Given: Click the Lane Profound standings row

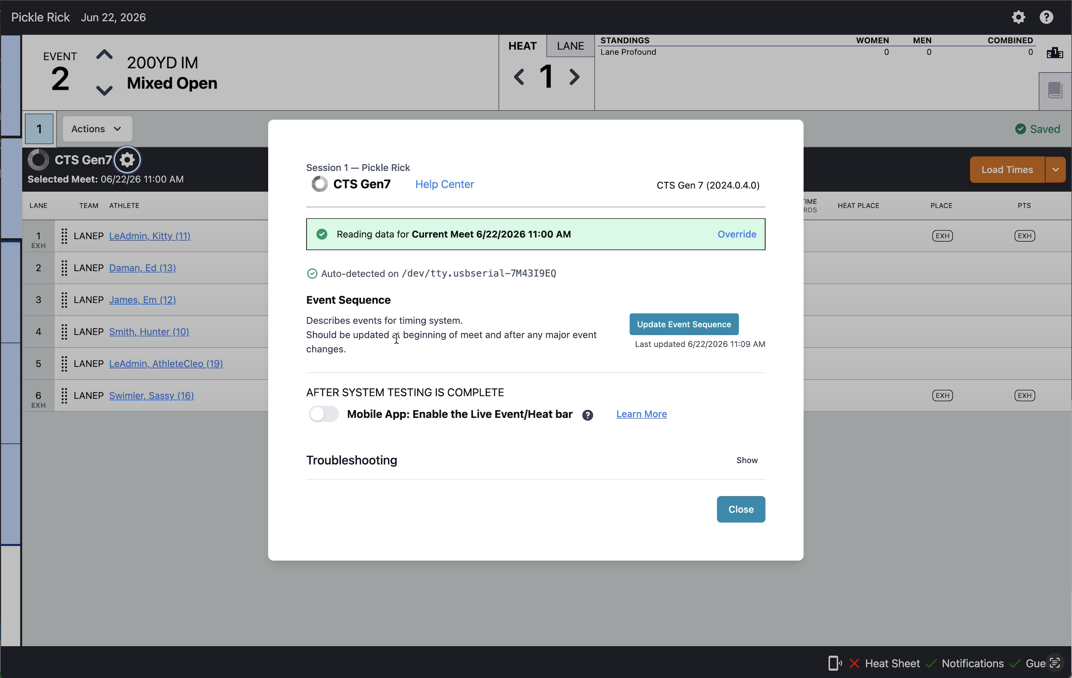Looking at the screenshot, I should click(x=817, y=52).
